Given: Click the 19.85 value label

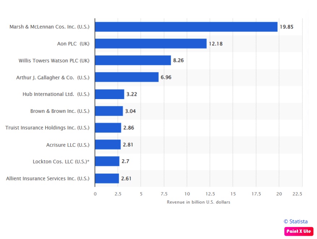Looking at the screenshot, I should tap(287, 27).
